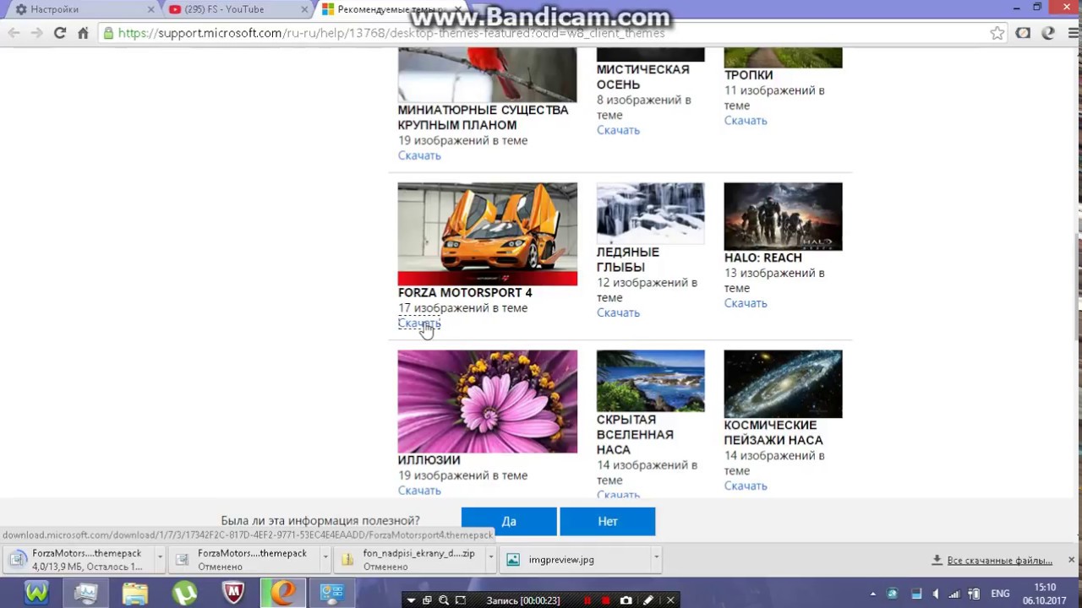This screenshot has height=608, width=1082.
Task: Download the Иллюзии theme
Action: point(419,491)
